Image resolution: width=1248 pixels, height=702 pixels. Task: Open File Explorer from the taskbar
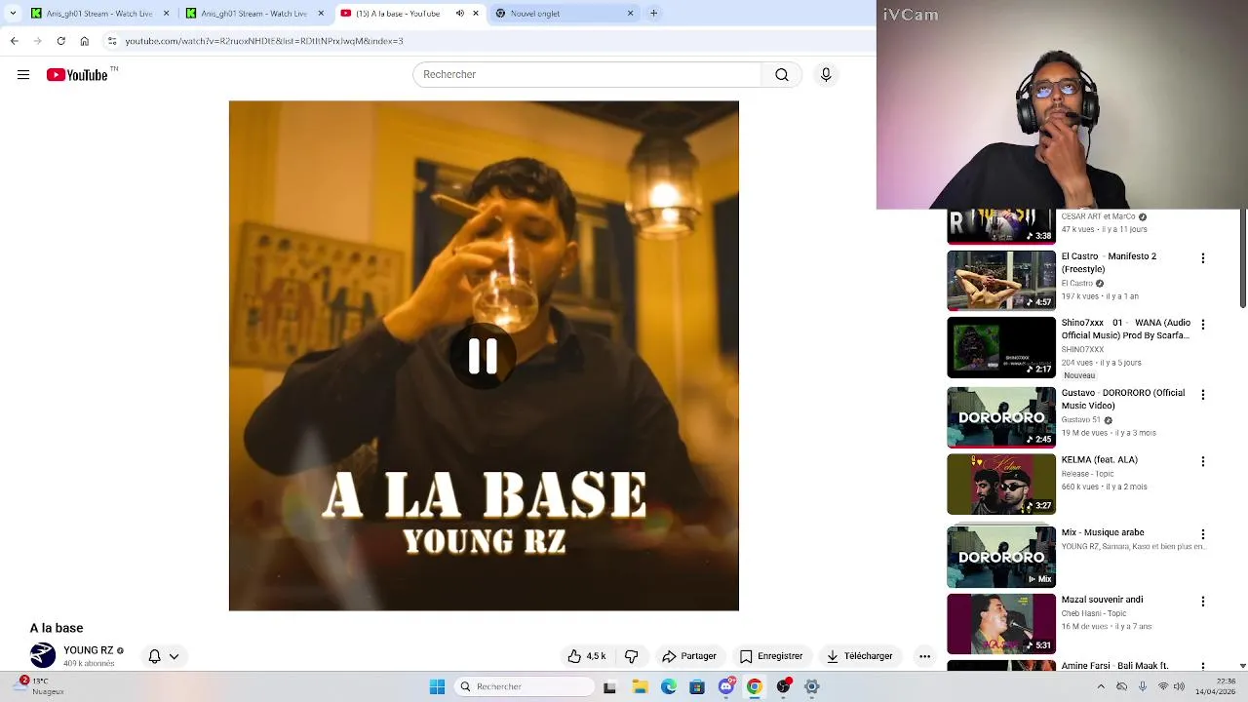640,686
